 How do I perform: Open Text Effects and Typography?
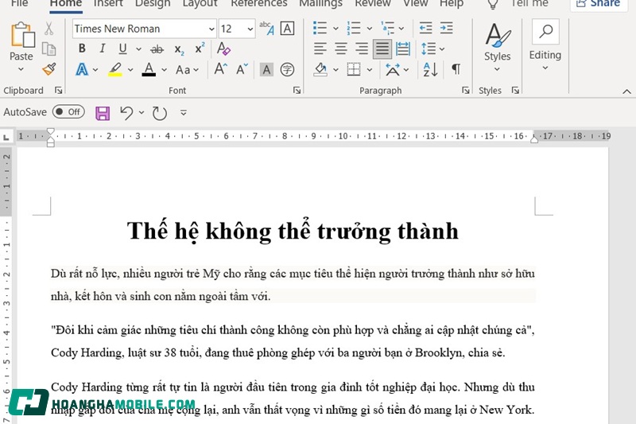pos(82,70)
